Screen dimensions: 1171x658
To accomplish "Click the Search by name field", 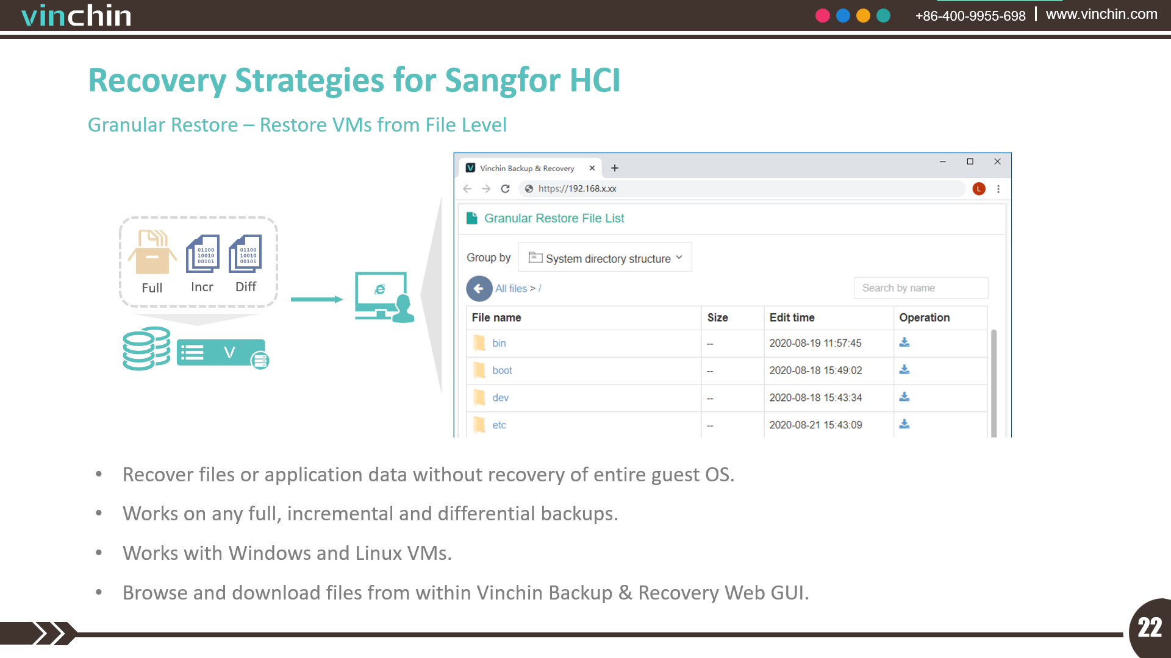I will [921, 288].
